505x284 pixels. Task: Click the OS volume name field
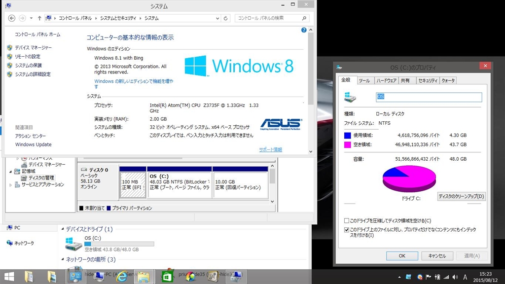coord(429,97)
